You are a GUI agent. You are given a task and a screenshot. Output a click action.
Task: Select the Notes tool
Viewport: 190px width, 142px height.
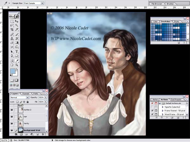click(12, 61)
